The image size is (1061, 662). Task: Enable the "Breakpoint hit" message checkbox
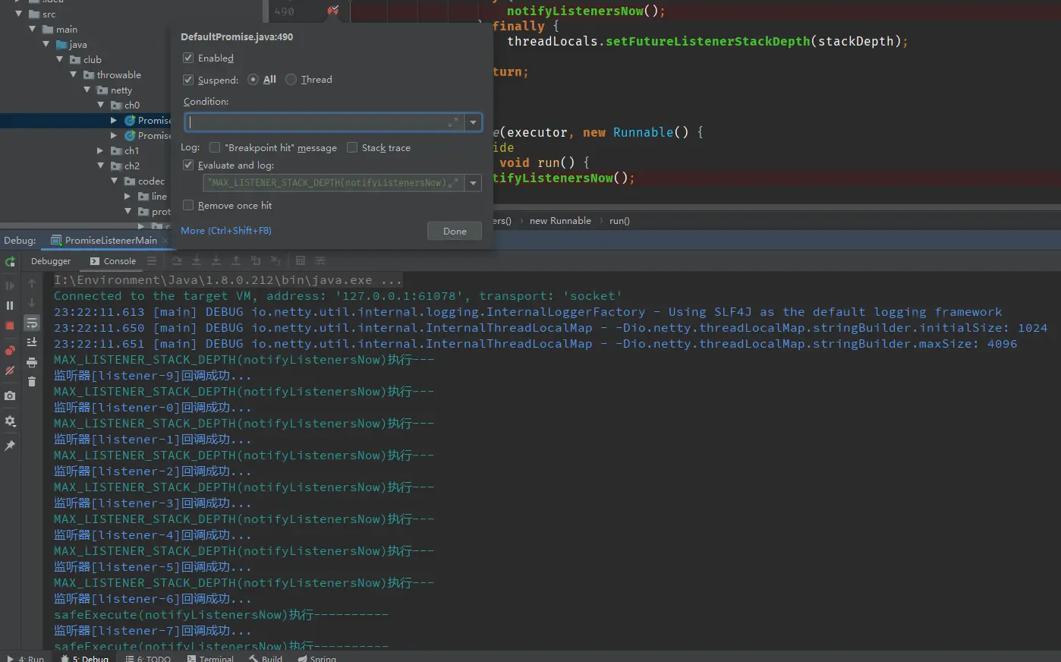215,148
